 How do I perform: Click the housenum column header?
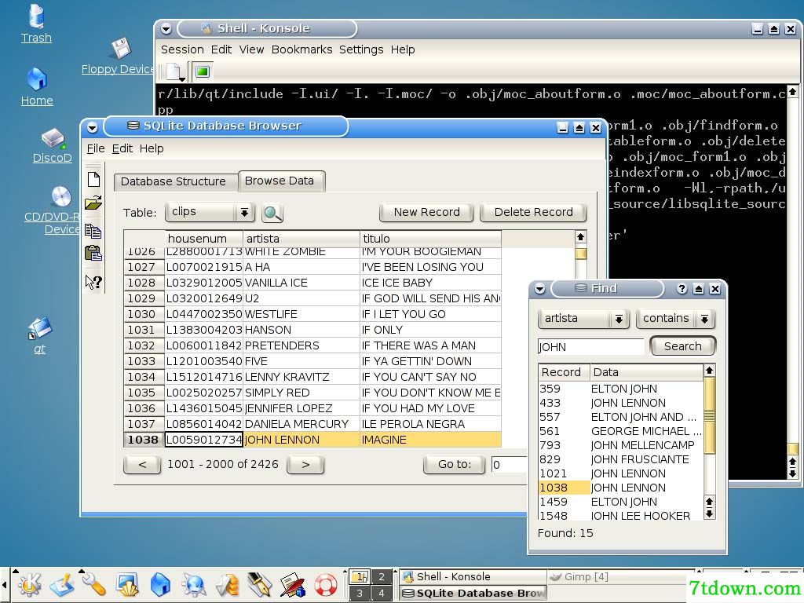click(x=204, y=239)
